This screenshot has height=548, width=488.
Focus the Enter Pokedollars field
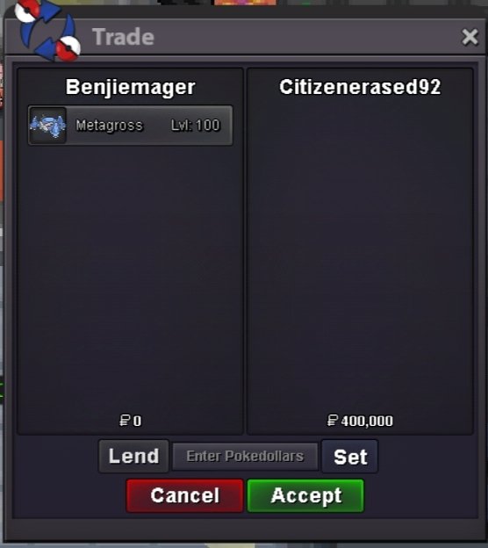[x=245, y=457]
